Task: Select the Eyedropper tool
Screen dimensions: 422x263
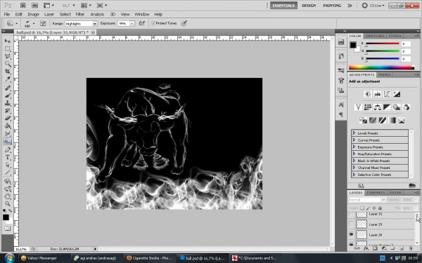Action: (8, 79)
